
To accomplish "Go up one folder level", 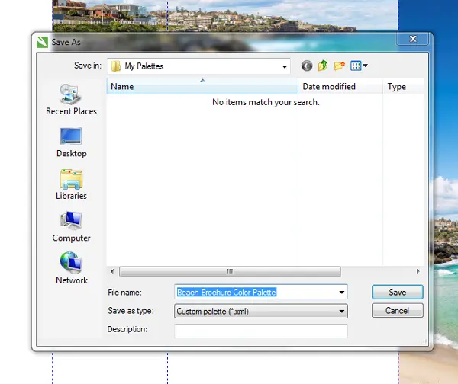I will (323, 66).
